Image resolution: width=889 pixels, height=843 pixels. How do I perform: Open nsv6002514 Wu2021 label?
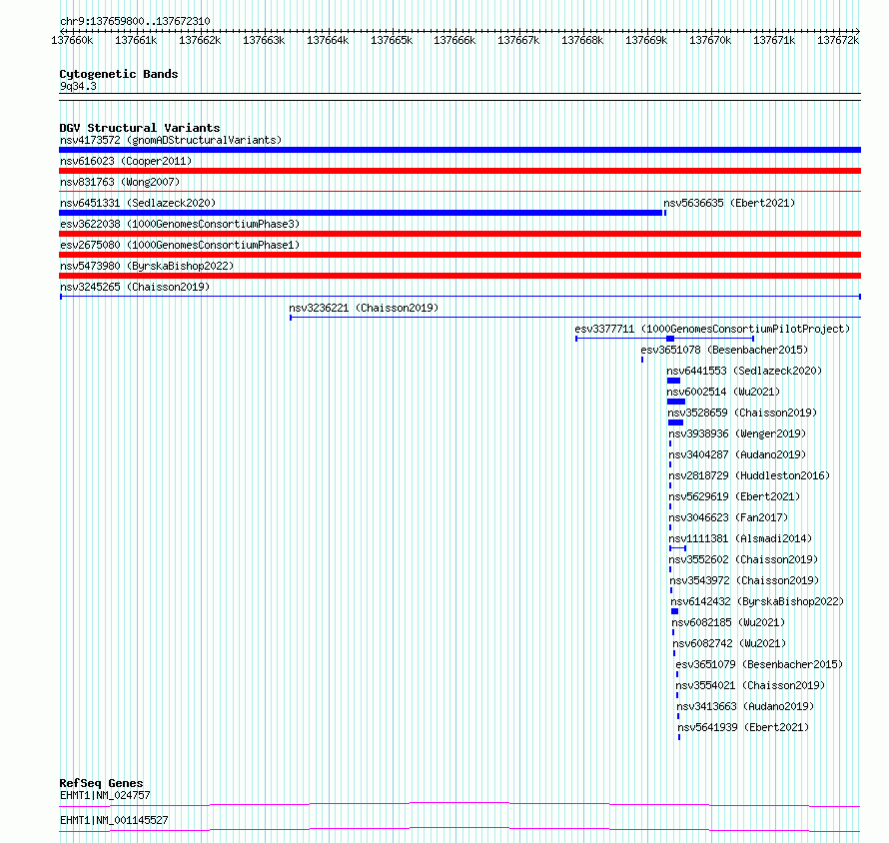tap(723, 392)
